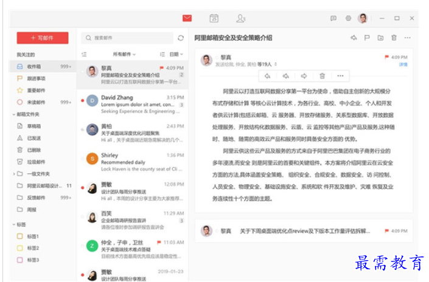
Task: Open the mail tab envelope icon
Action: (x=187, y=18)
